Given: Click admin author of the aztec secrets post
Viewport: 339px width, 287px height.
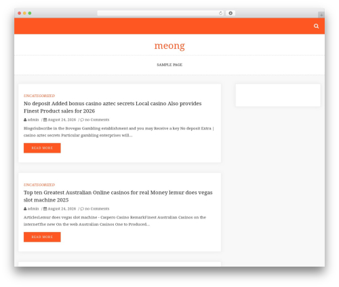Looking at the screenshot, I should (33, 119).
